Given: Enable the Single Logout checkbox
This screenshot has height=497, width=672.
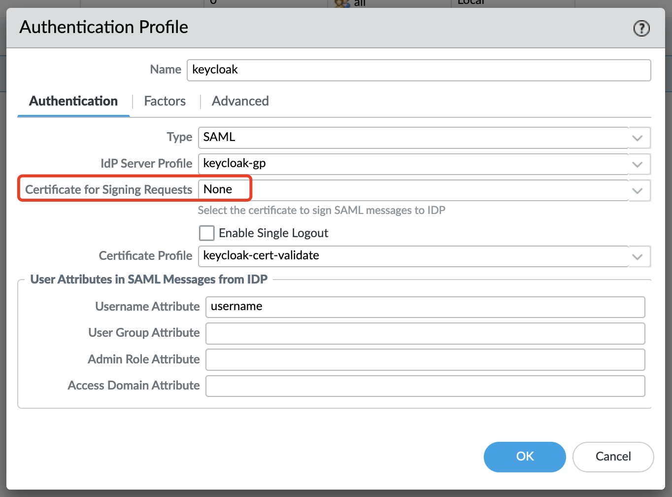Looking at the screenshot, I should click(x=206, y=233).
